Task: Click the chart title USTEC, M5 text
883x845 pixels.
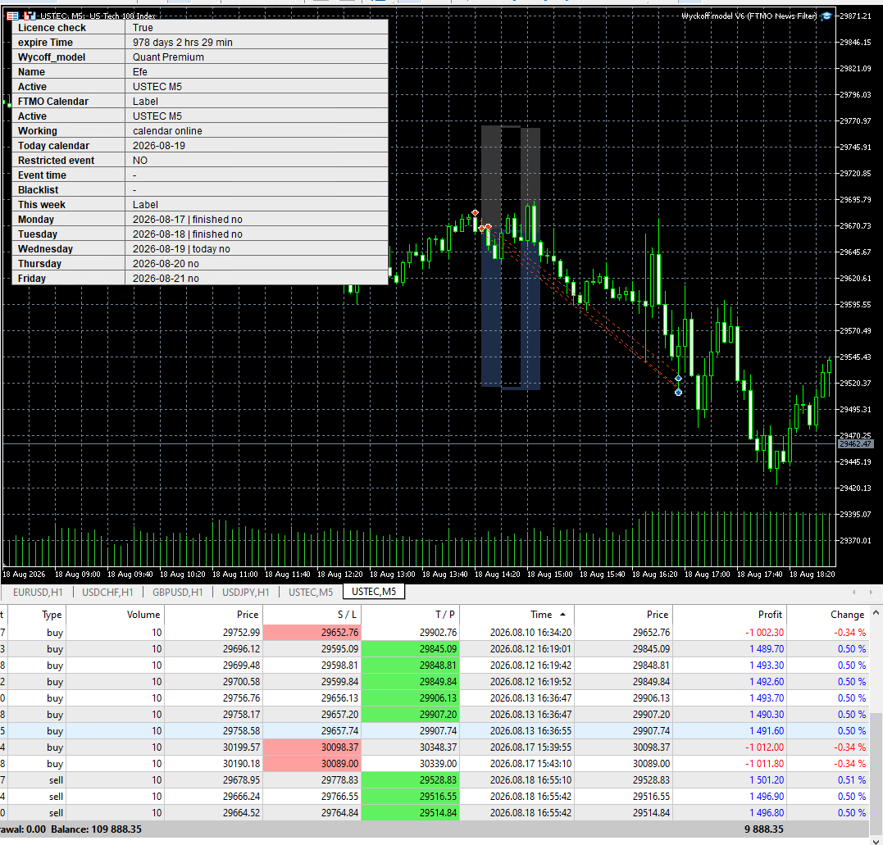Action: tap(98, 16)
